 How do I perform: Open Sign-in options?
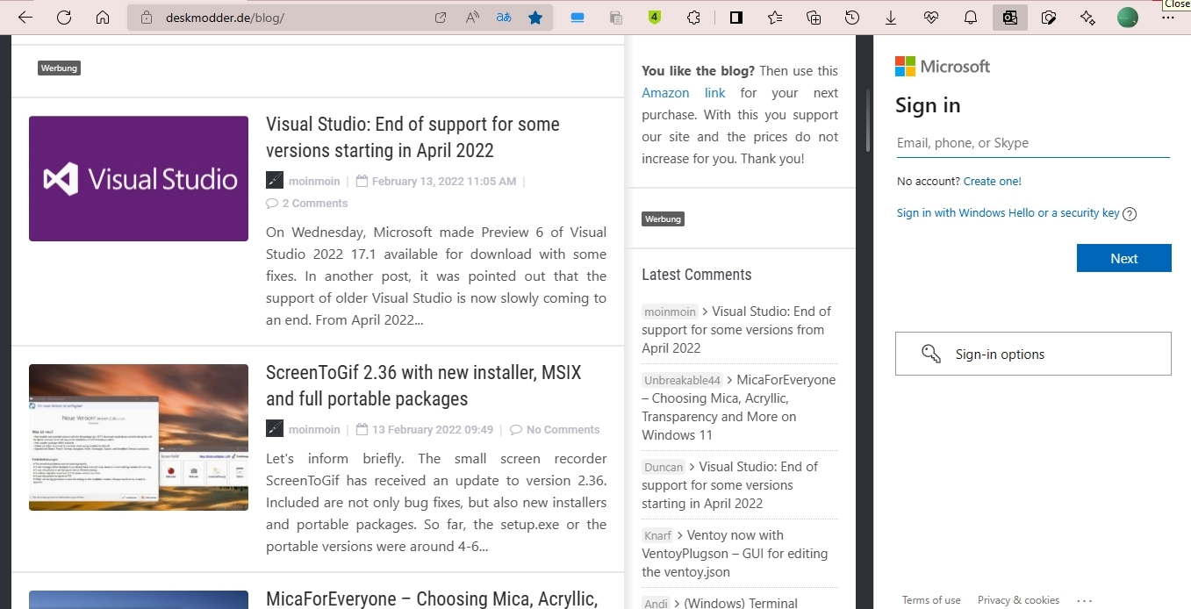(1033, 354)
